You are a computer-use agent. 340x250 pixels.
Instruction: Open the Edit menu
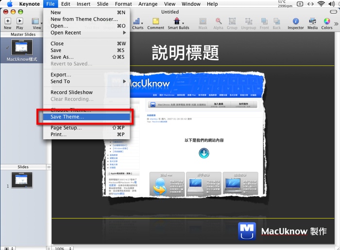pos(66,4)
